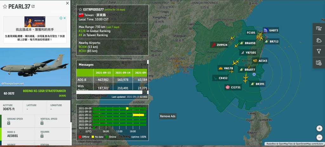The height and width of the screenshot is (147, 325).
Task: Click registration 62-3572
Action: click(9, 93)
